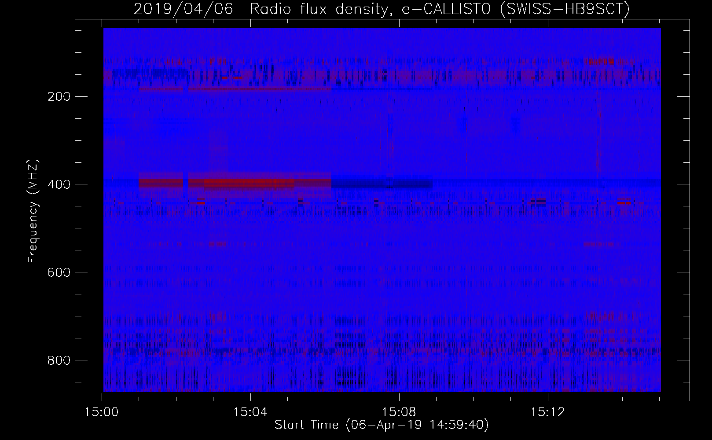Click the 'Start Time (06-Apr-19 14:59:40)' label

[382, 425]
